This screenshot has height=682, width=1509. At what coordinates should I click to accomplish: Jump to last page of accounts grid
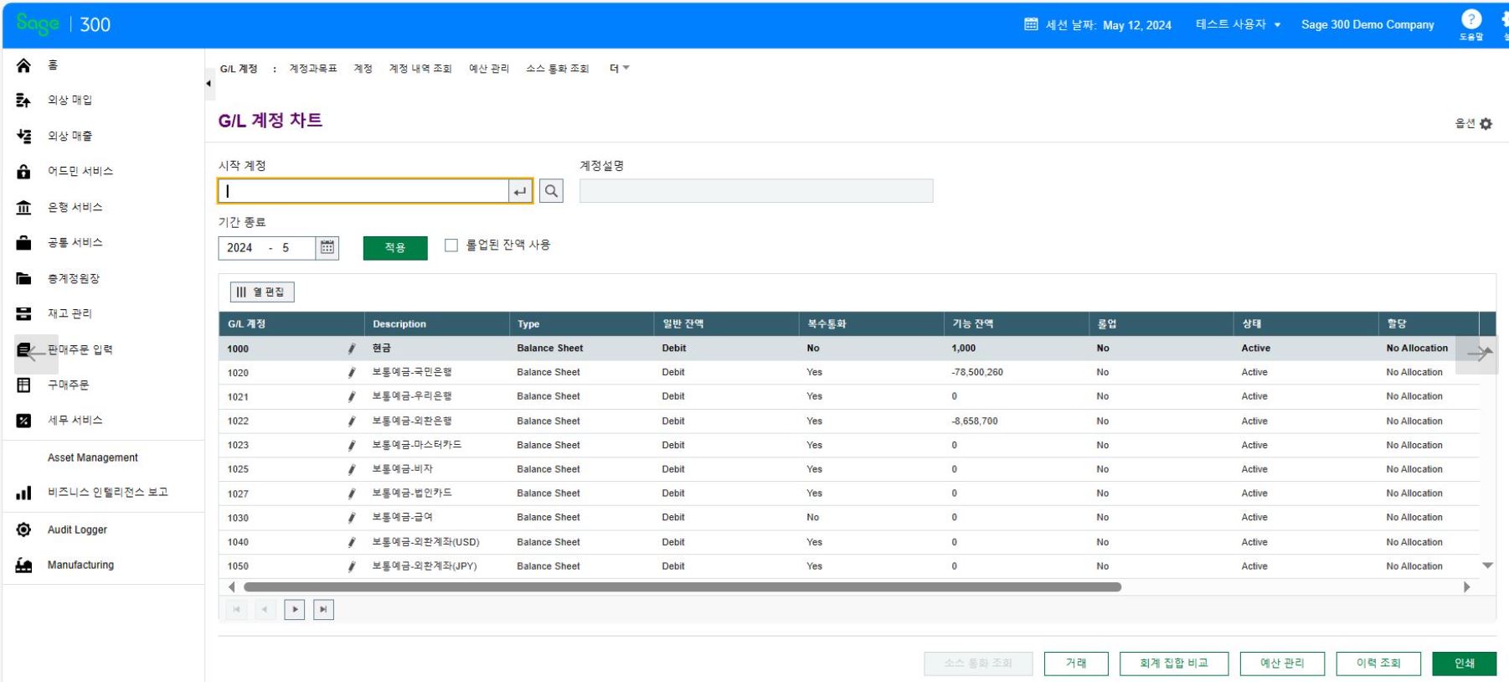324,610
